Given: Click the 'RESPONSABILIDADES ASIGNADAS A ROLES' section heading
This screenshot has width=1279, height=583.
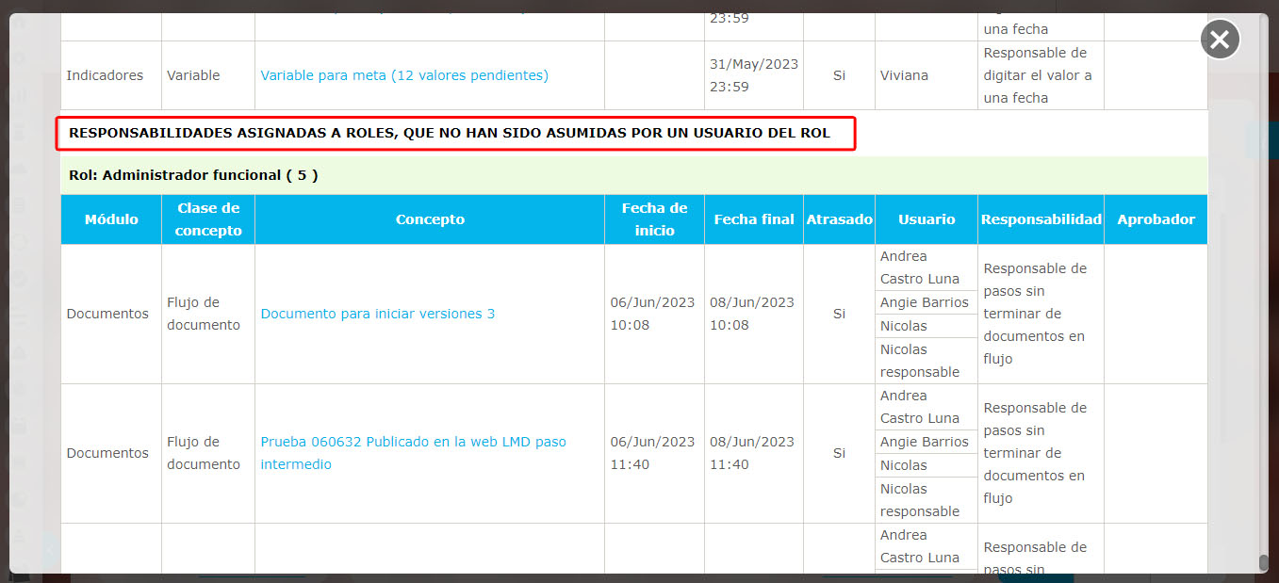Looking at the screenshot, I should (450, 134).
